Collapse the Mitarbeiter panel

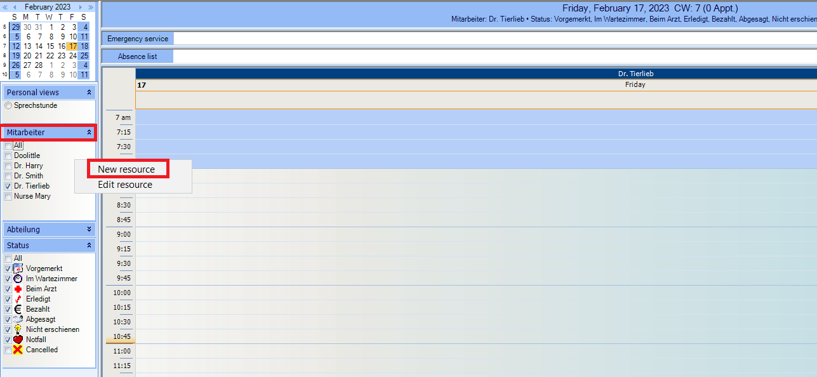tap(90, 133)
